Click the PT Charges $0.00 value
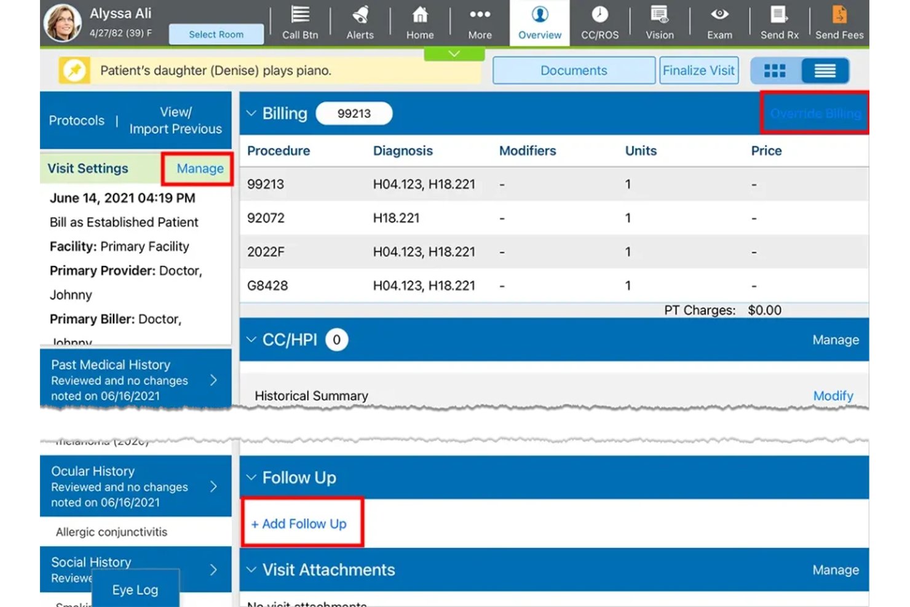Viewport: 910px width, 607px height. tap(764, 310)
